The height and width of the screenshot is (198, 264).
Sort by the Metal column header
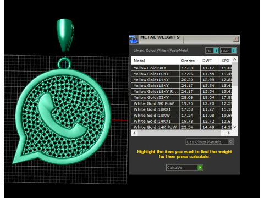[155, 61]
